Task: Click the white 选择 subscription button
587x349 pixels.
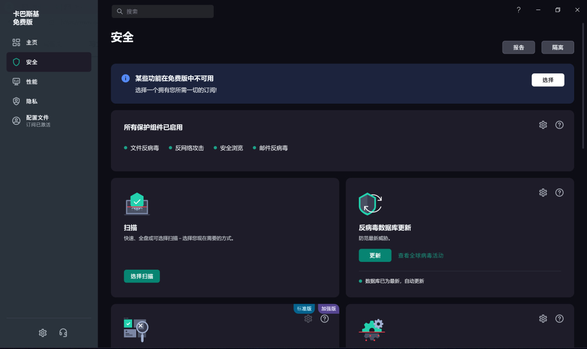Action: pos(548,80)
